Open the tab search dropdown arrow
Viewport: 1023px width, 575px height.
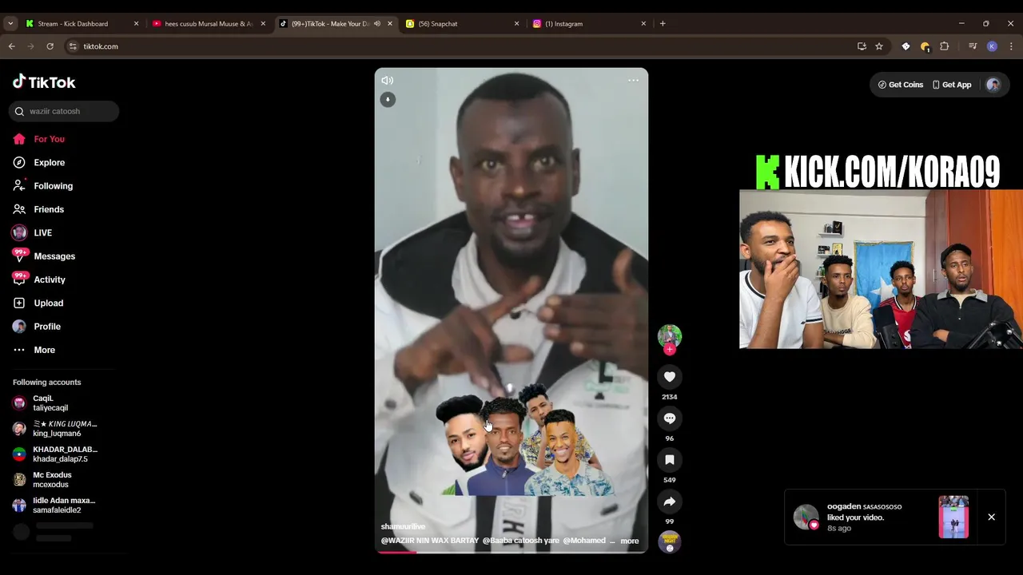(10, 24)
